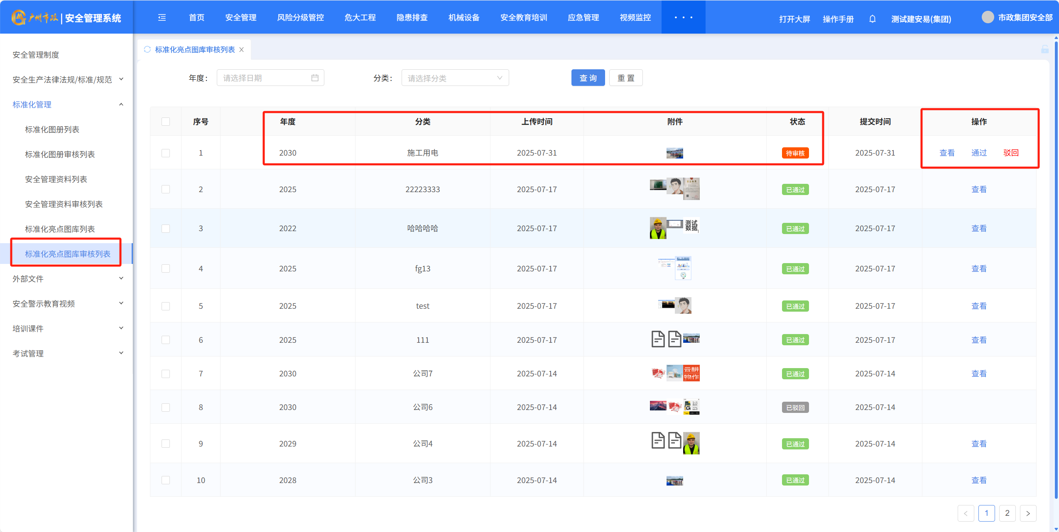This screenshot has height=532, width=1059.
Task: Click the notification bell icon
Action: pos(872,19)
